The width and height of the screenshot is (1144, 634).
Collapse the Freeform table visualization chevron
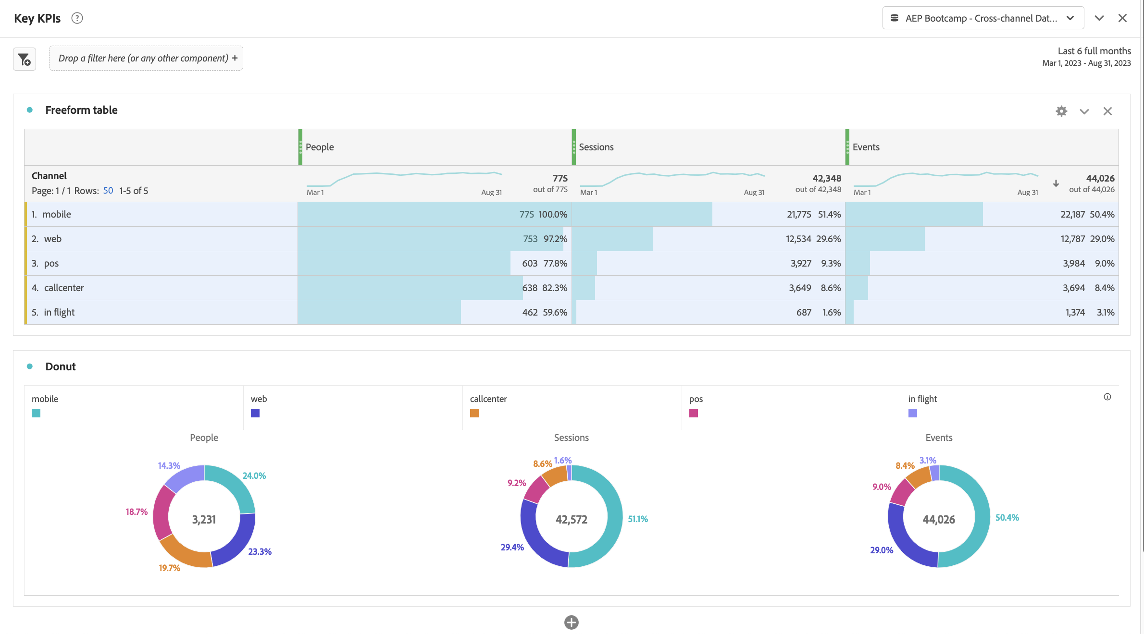pos(1084,111)
